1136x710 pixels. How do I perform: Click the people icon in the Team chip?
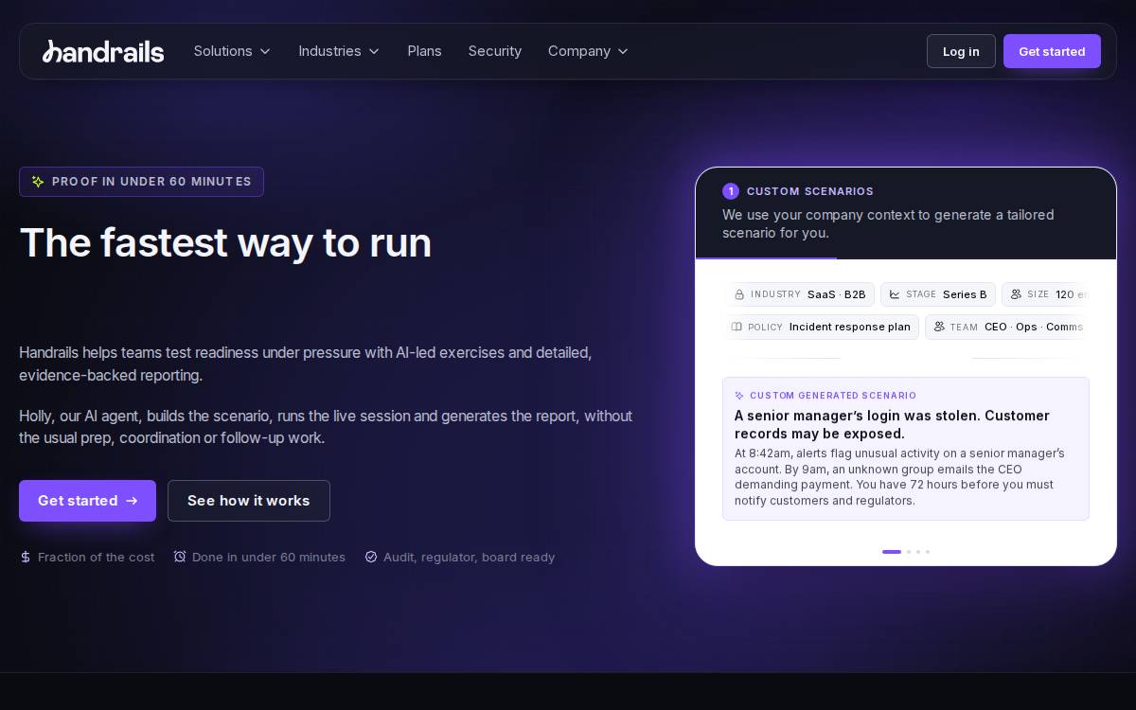939,327
